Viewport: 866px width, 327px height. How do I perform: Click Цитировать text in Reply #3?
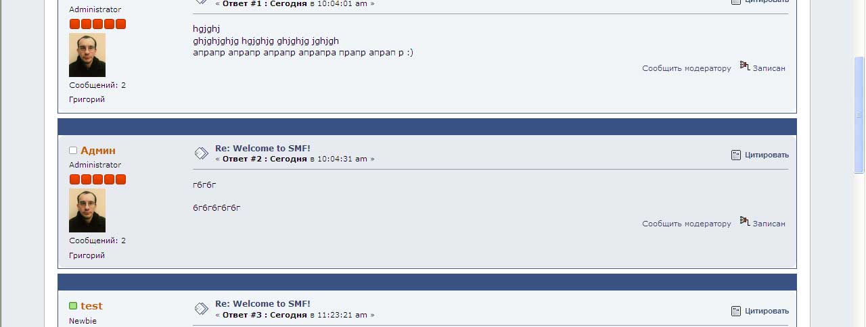(767, 311)
